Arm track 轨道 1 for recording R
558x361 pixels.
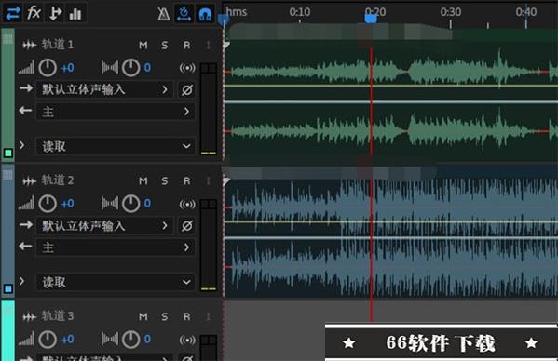187,46
